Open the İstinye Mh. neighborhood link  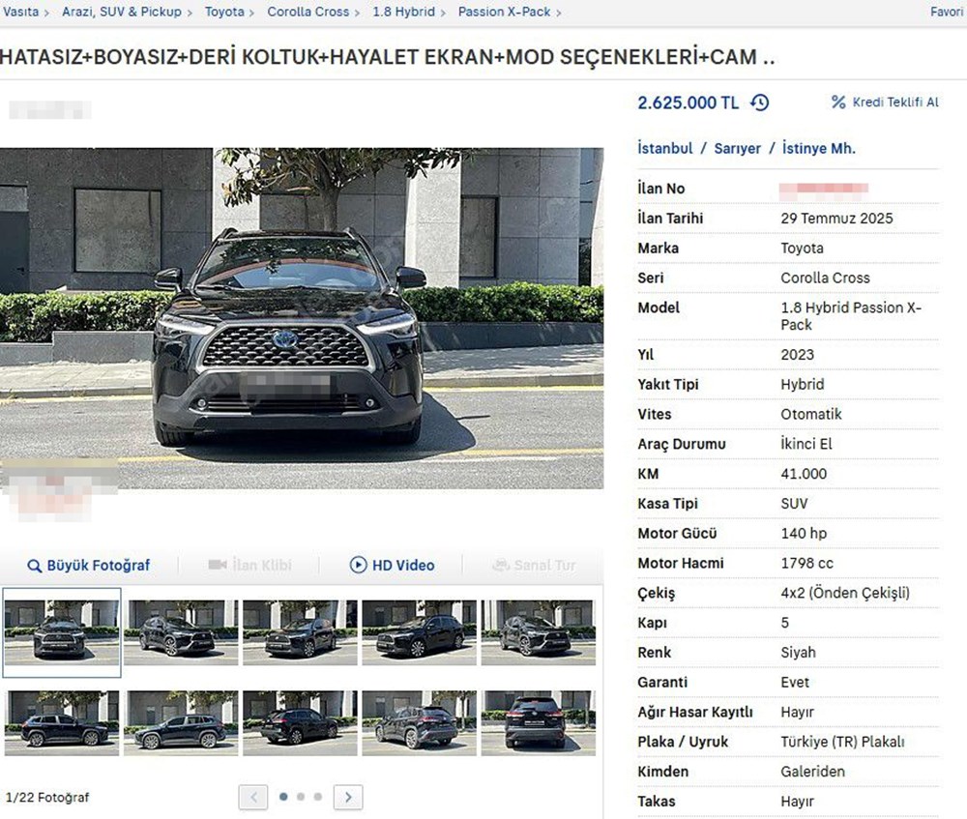pyautogui.click(x=818, y=149)
